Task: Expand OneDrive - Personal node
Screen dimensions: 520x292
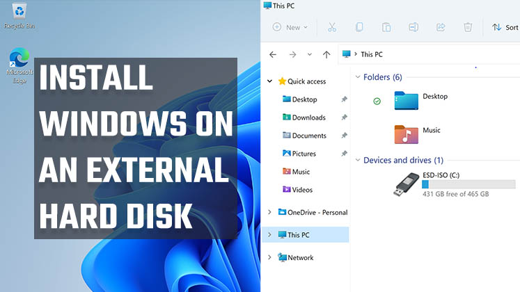Action: pos(269,212)
